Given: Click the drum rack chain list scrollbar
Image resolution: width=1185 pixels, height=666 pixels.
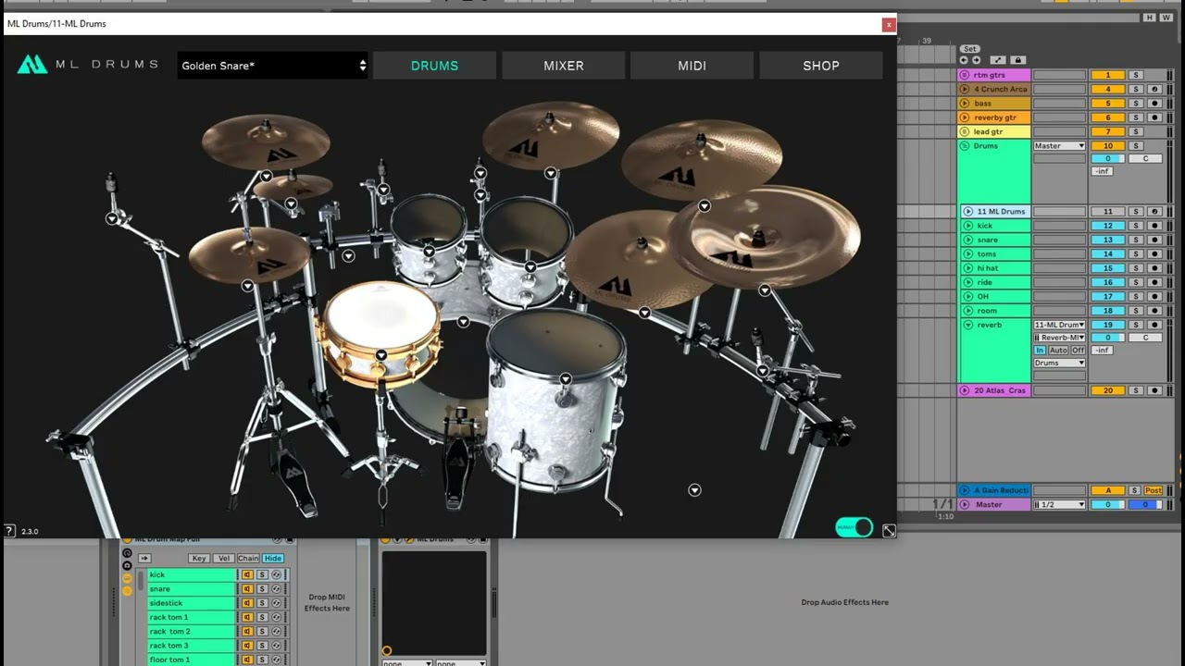Looking at the screenshot, I should click(x=142, y=583).
